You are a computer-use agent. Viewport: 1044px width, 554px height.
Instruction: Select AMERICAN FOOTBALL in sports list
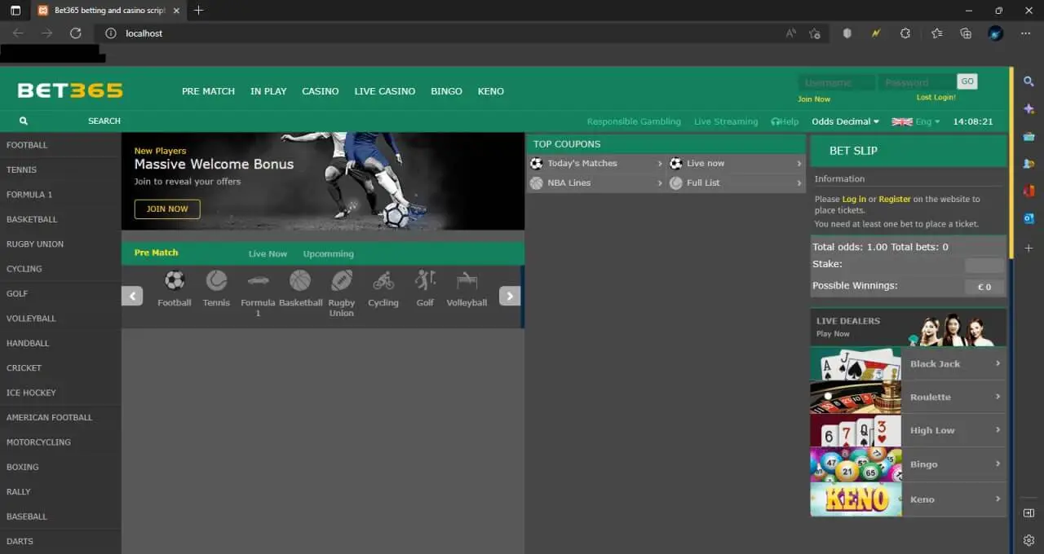(x=60, y=417)
